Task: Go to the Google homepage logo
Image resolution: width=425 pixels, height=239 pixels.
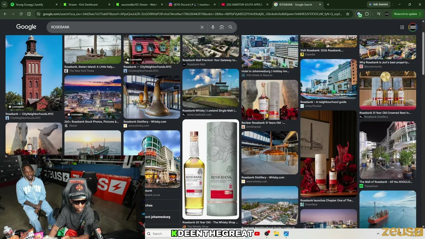Action: click(26, 27)
